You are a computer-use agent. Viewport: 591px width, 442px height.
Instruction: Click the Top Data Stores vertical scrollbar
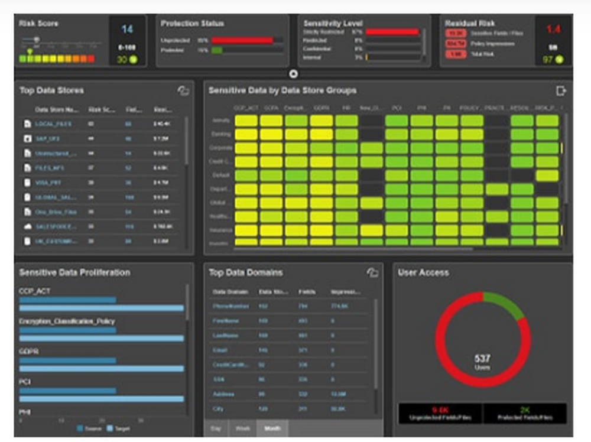coord(186,141)
